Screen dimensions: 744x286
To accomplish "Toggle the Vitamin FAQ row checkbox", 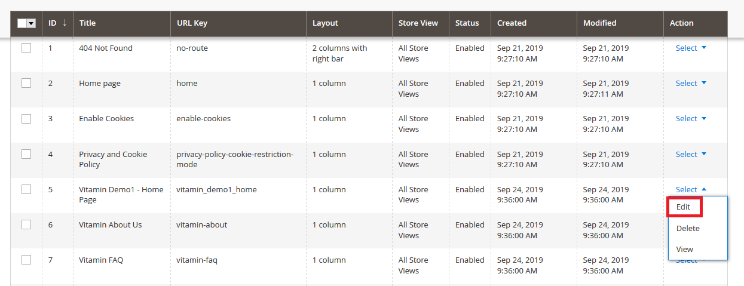I will click(26, 260).
